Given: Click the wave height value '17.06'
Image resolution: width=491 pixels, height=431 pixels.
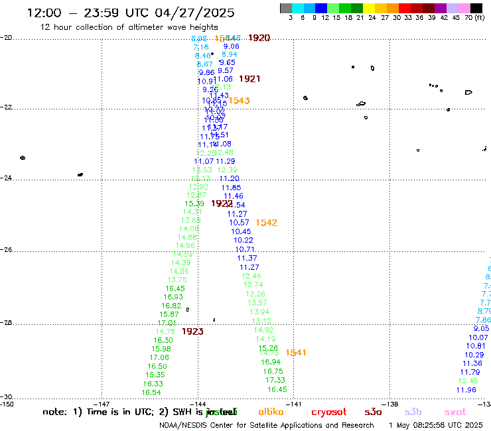Looking at the screenshot, I should (159, 357).
